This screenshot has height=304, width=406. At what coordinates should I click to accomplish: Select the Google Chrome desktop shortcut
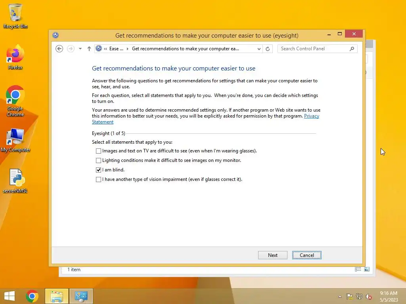click(x=15, y=101)
